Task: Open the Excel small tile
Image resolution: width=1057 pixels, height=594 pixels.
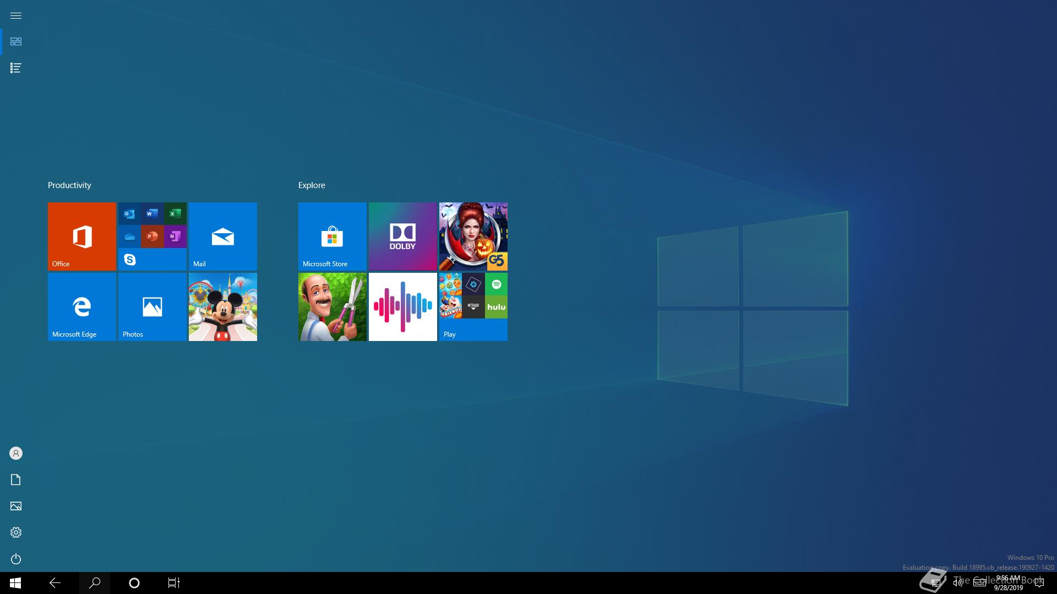Action: (175, 213)
